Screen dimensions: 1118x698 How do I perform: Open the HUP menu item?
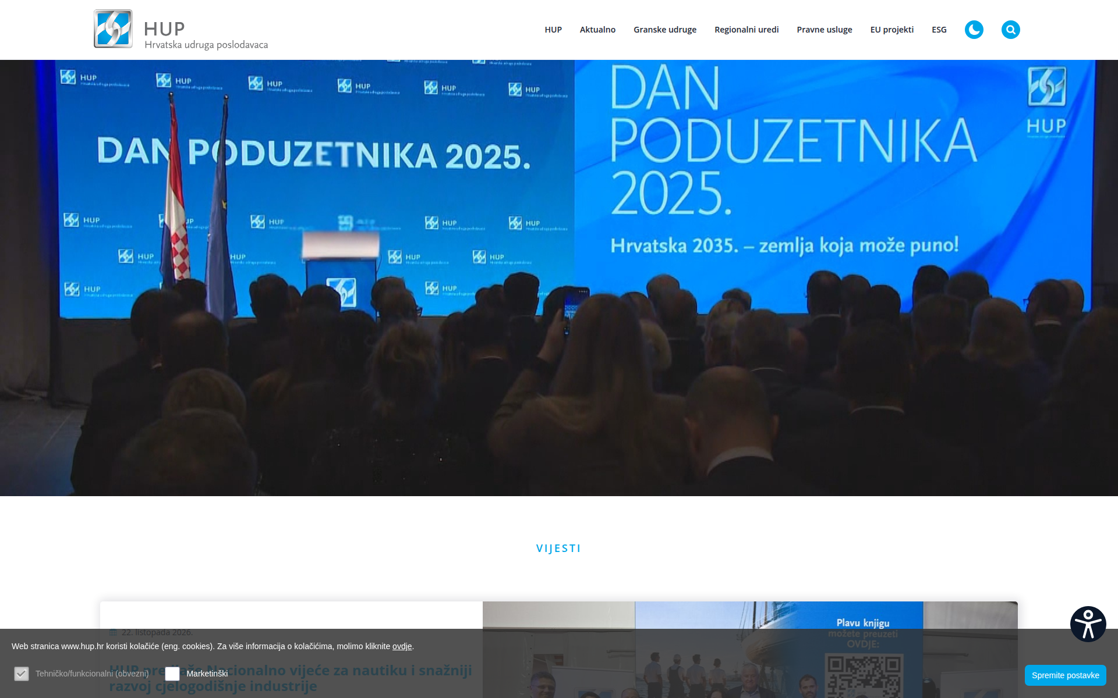point(553,30)
